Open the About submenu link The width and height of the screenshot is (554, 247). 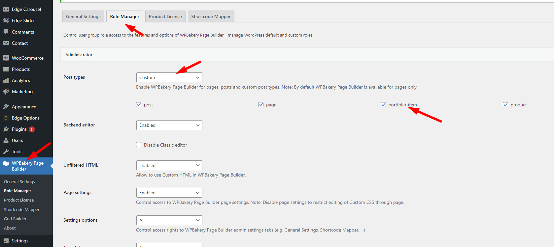click(x=10, y=228)
